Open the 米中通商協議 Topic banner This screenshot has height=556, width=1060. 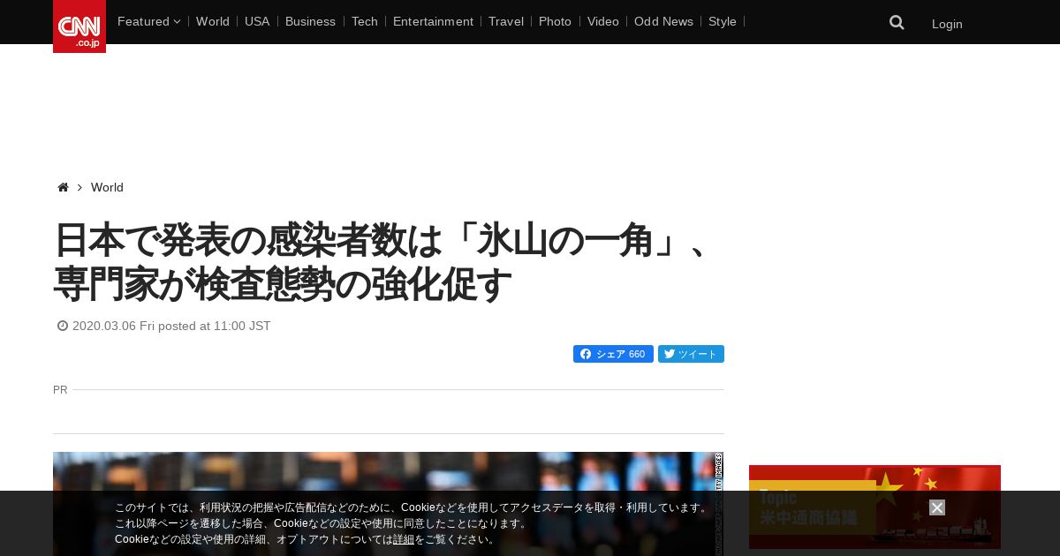(874, 507)
